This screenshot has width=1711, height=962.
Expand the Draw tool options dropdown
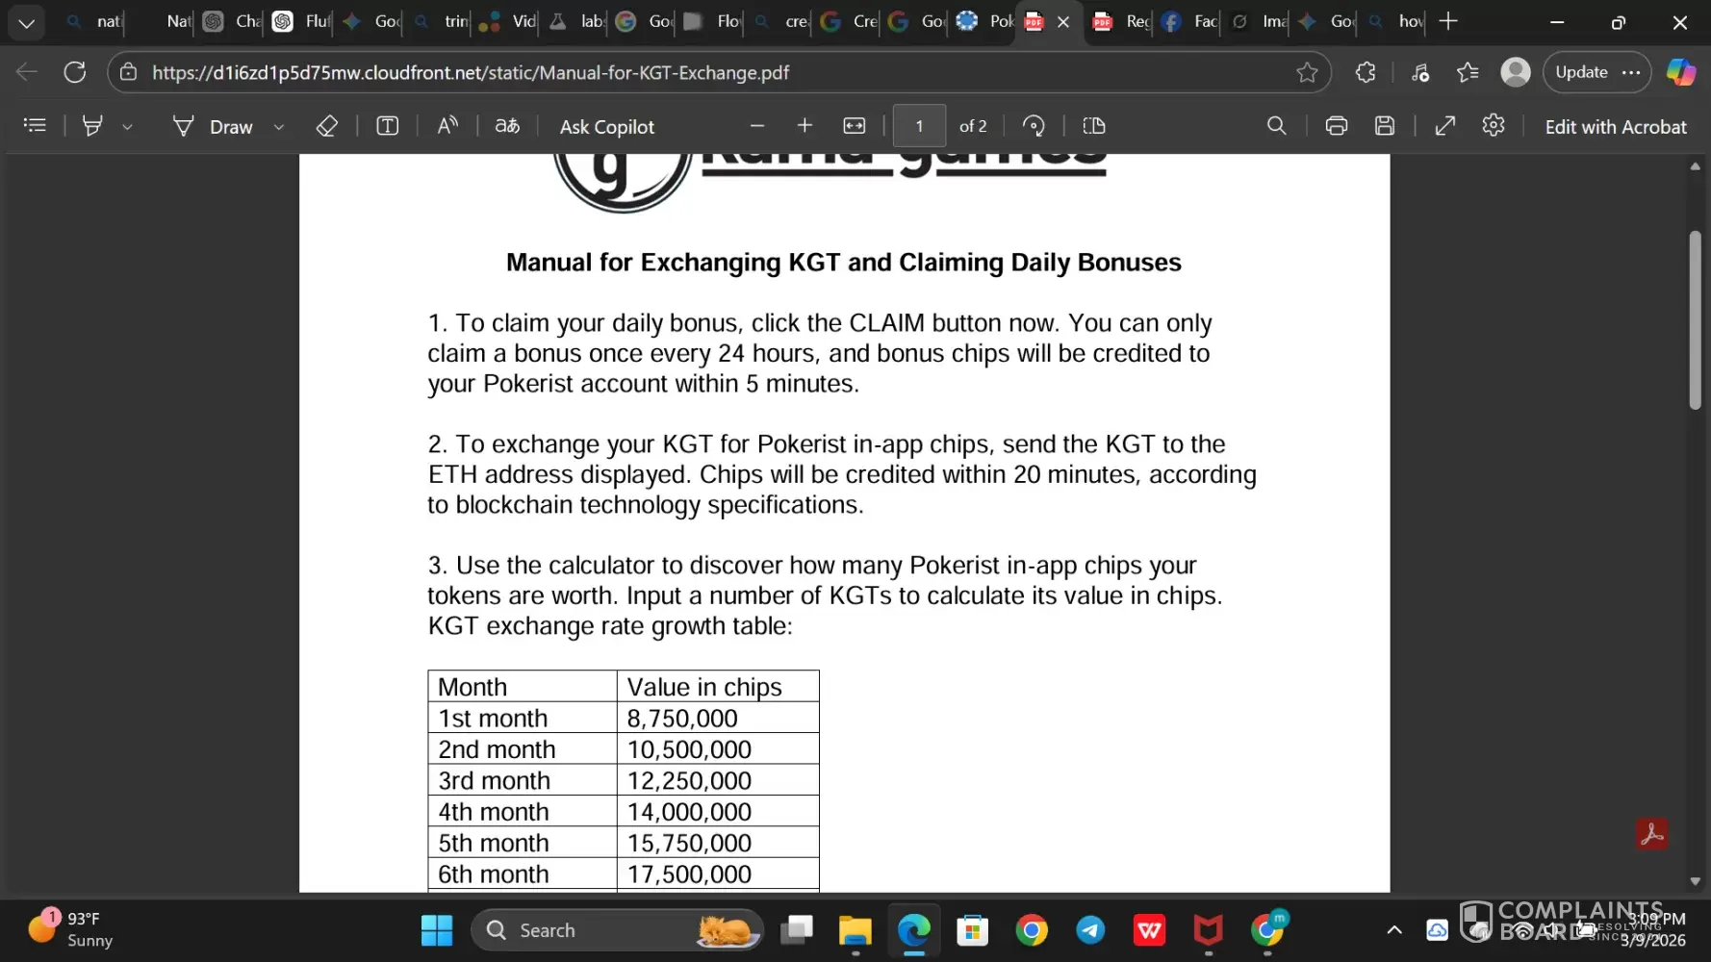pyautogui.click(x=279, y=127)
